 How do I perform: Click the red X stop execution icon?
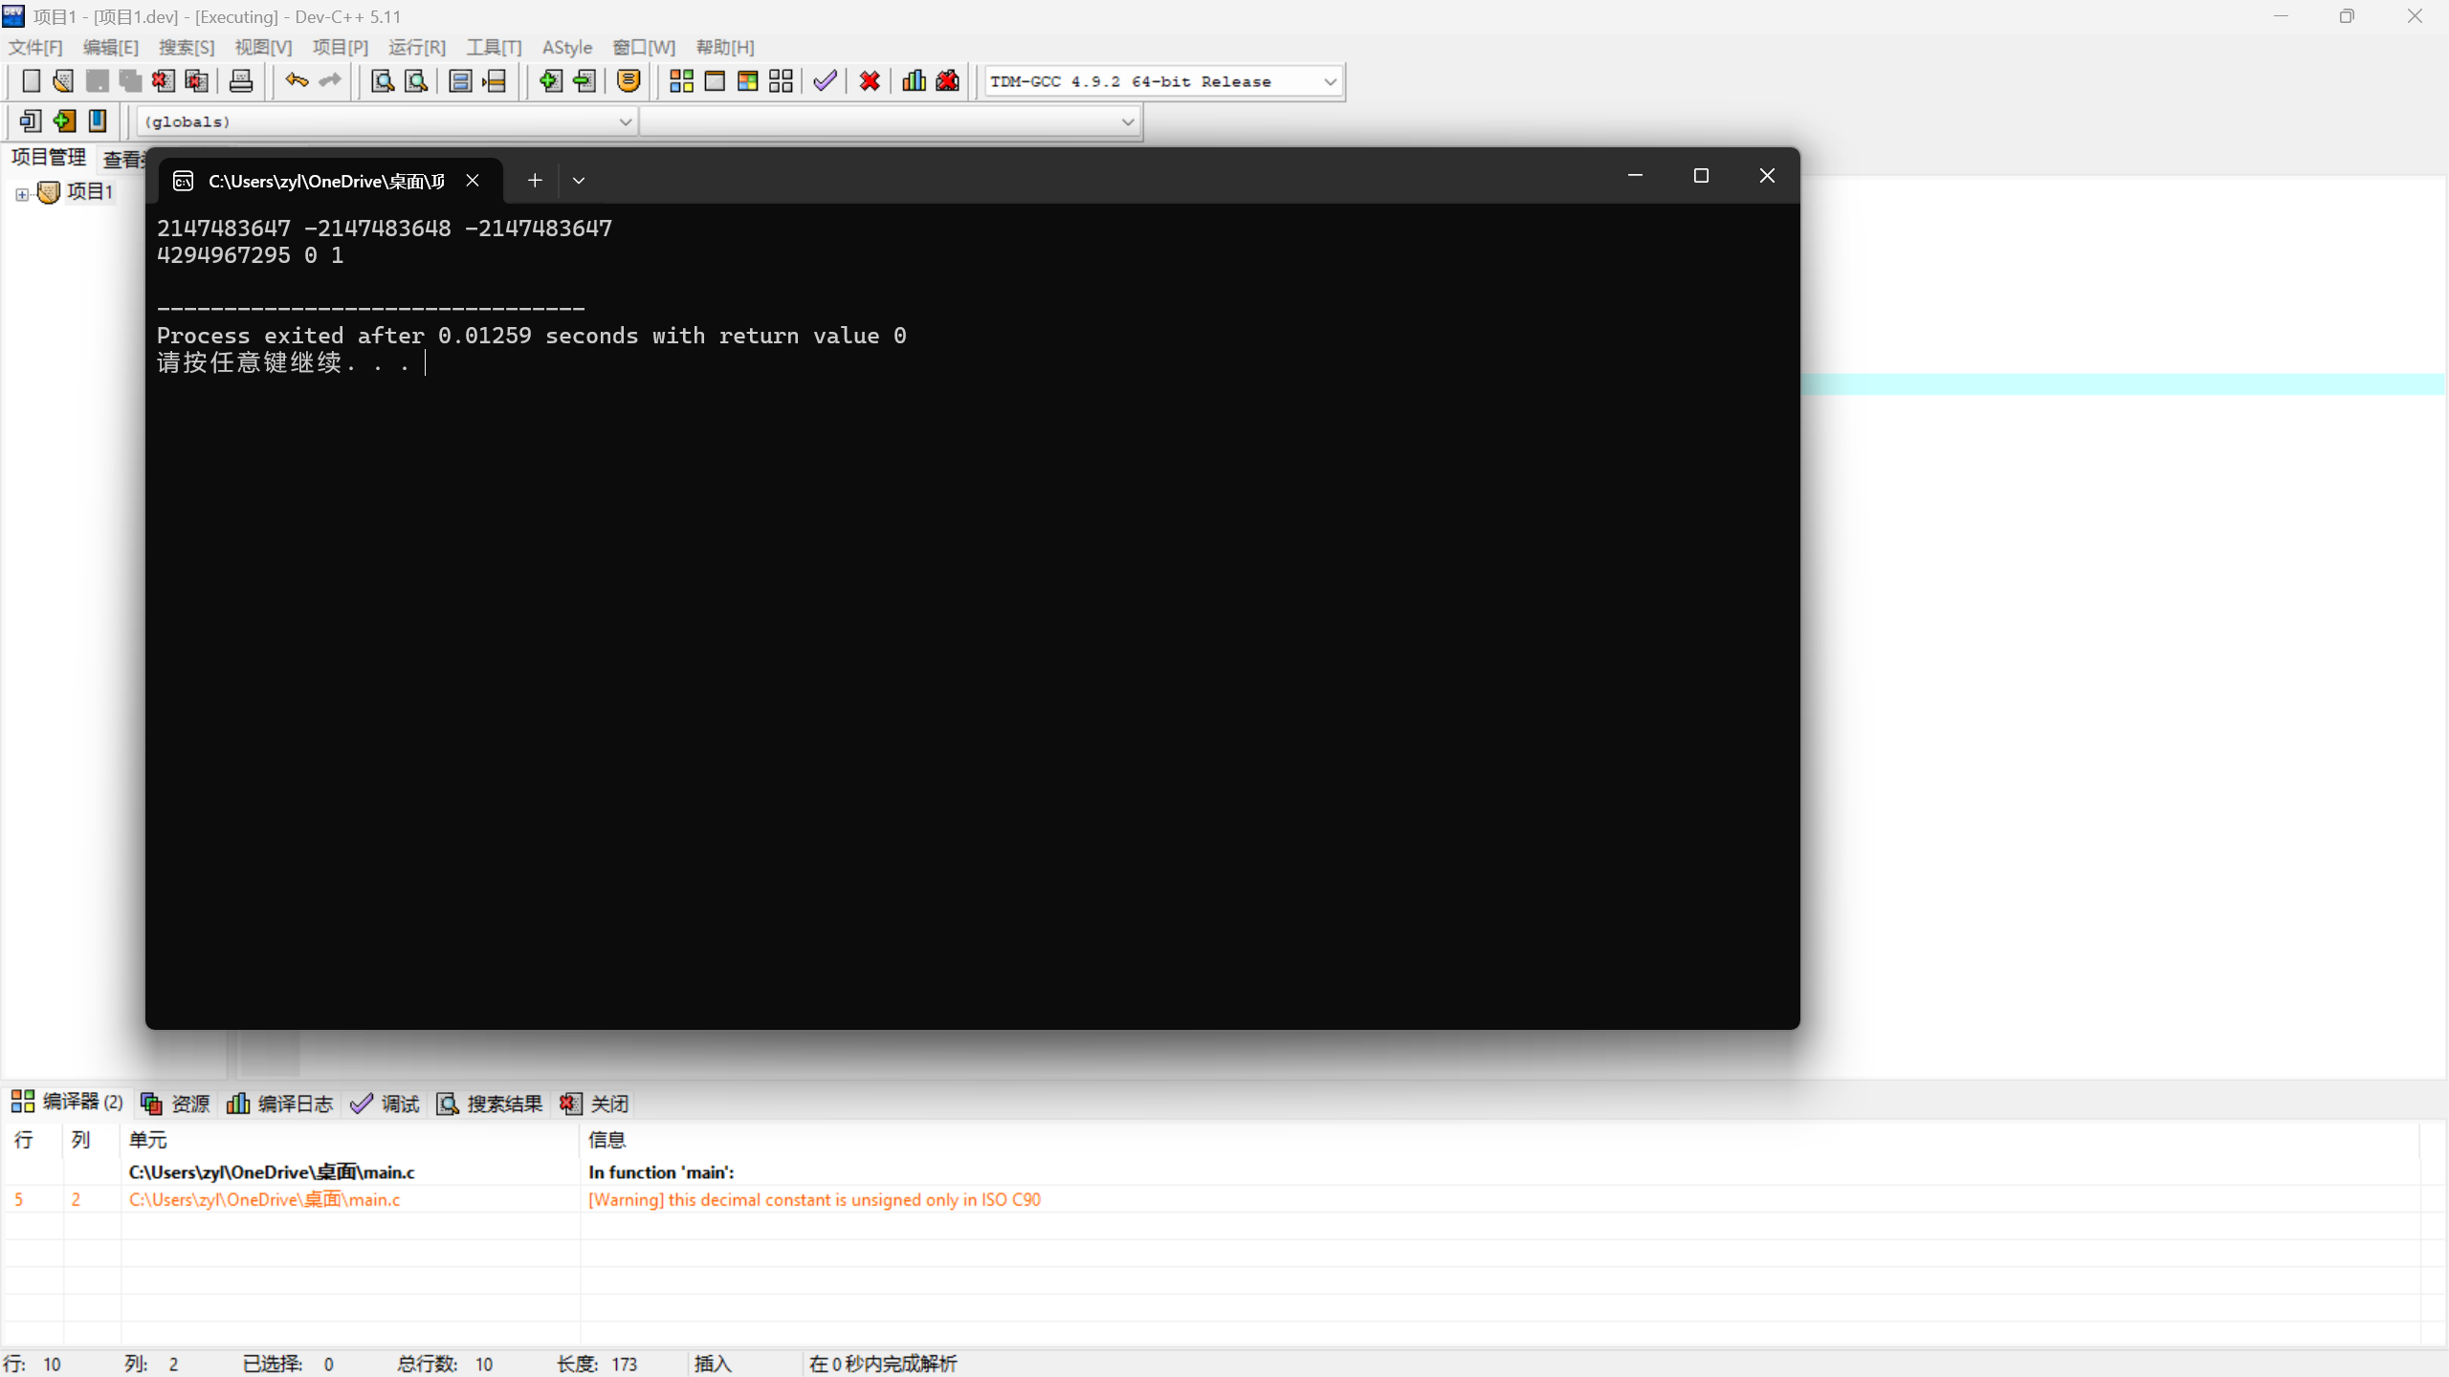tap(870, 81)
